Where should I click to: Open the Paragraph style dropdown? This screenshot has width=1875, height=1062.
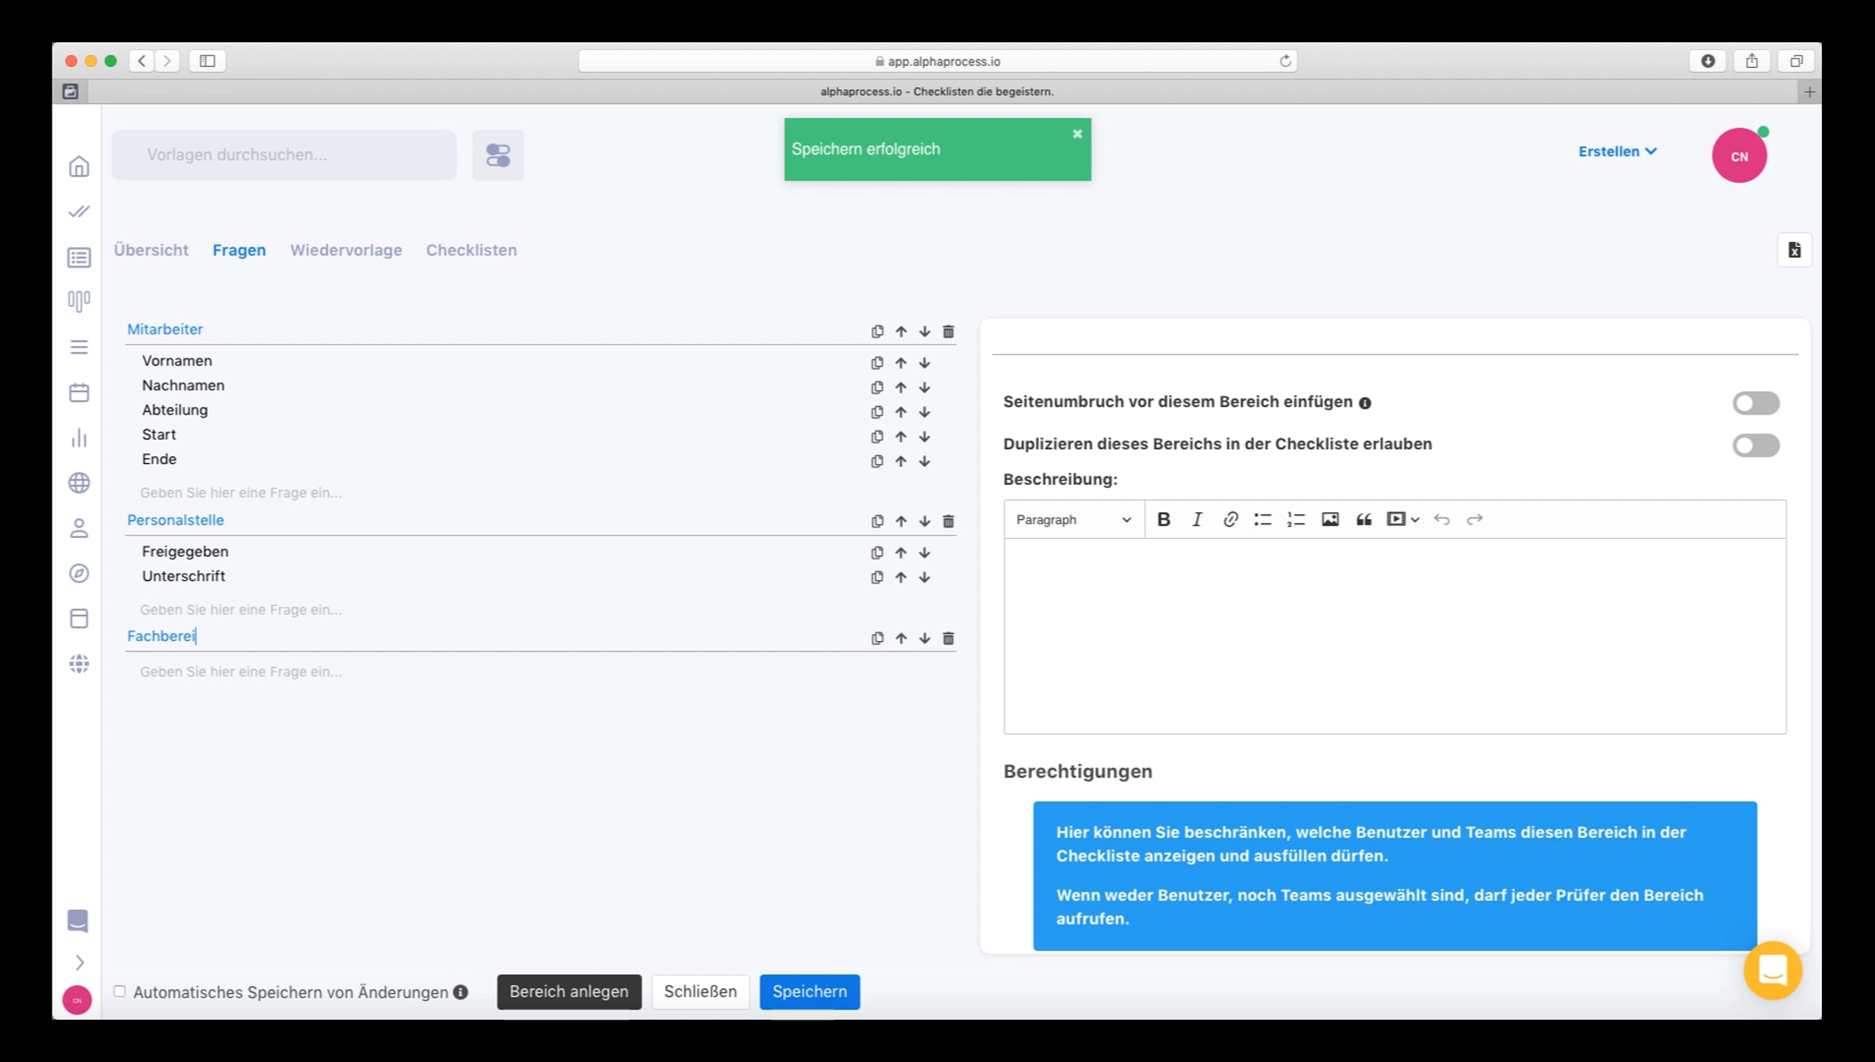click(x=1073, y=519)
